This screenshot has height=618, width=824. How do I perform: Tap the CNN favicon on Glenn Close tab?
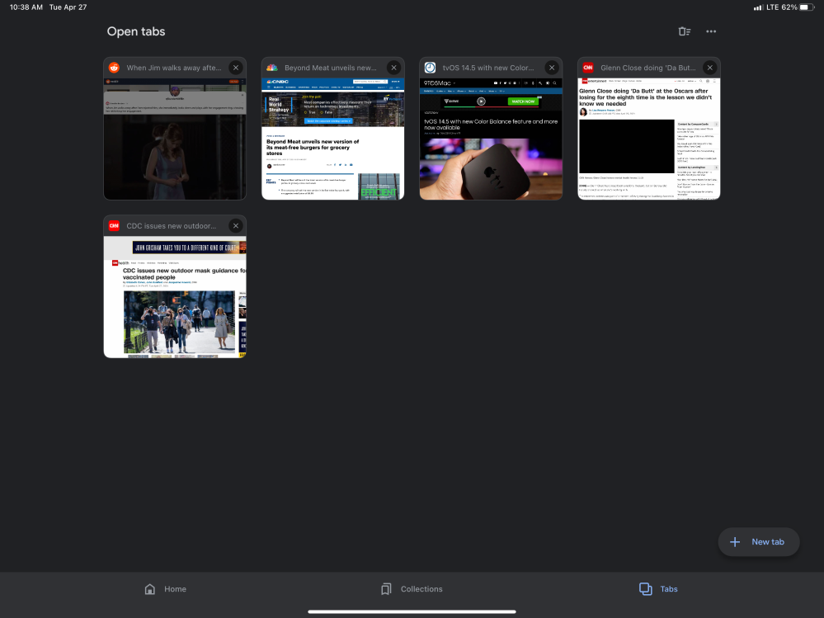click(x=588, y=68)
